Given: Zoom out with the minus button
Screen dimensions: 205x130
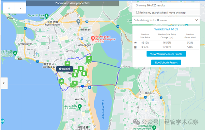Looking at the screenshot, I should tap(20, 8).
